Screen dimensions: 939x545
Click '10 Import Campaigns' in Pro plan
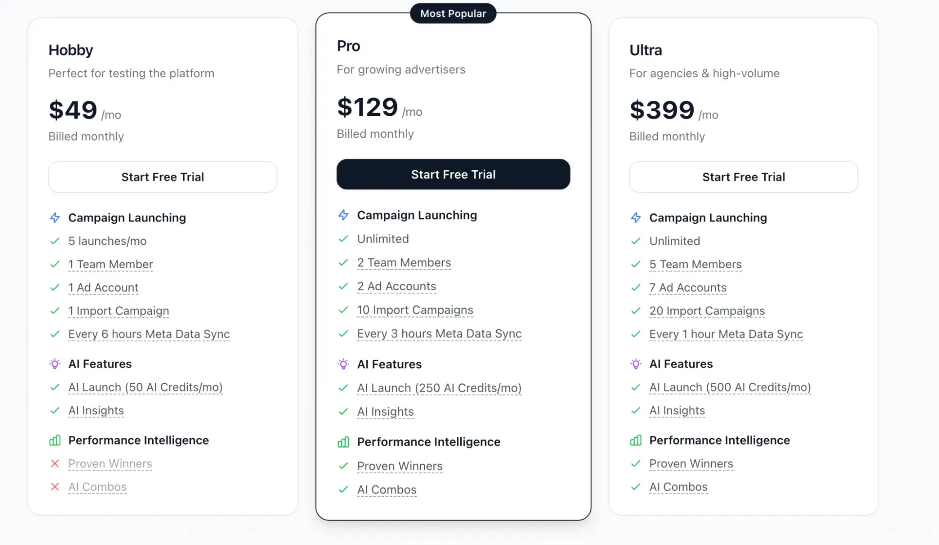tap(415, 310)
